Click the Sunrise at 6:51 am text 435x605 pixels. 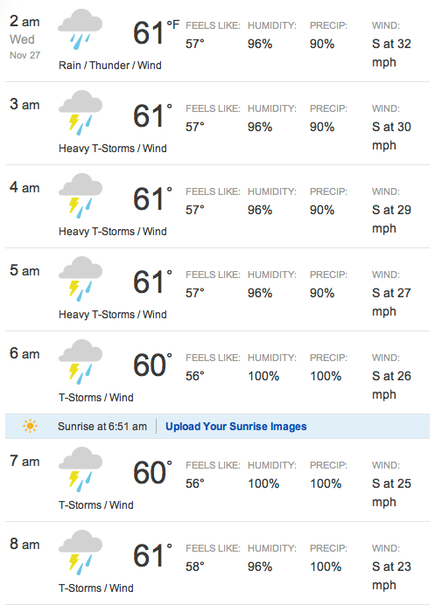coord(102,427)
